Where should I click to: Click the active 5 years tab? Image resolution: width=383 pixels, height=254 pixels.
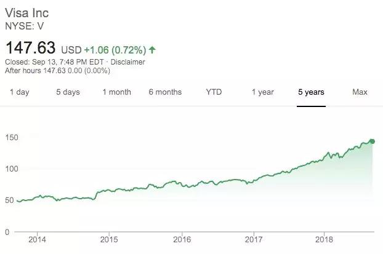(x=311, y=92)
